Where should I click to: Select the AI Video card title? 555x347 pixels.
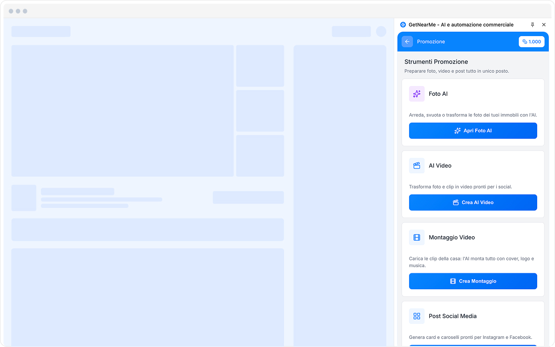tap(440, 166)
